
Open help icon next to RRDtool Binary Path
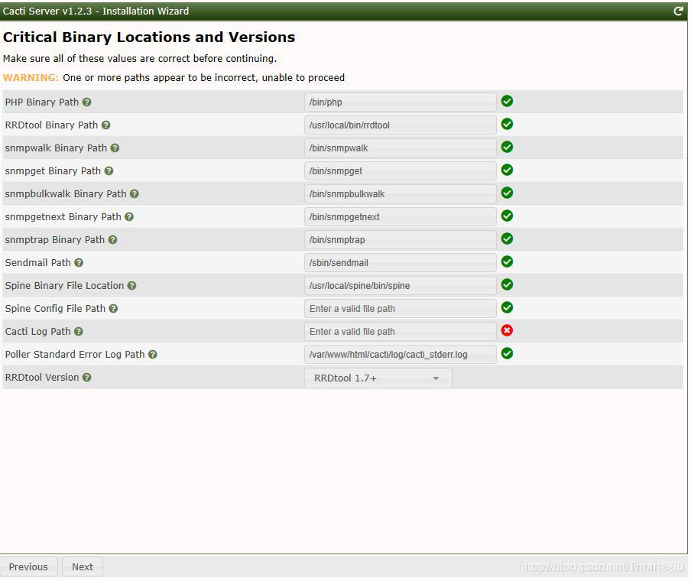pos(105,125)
